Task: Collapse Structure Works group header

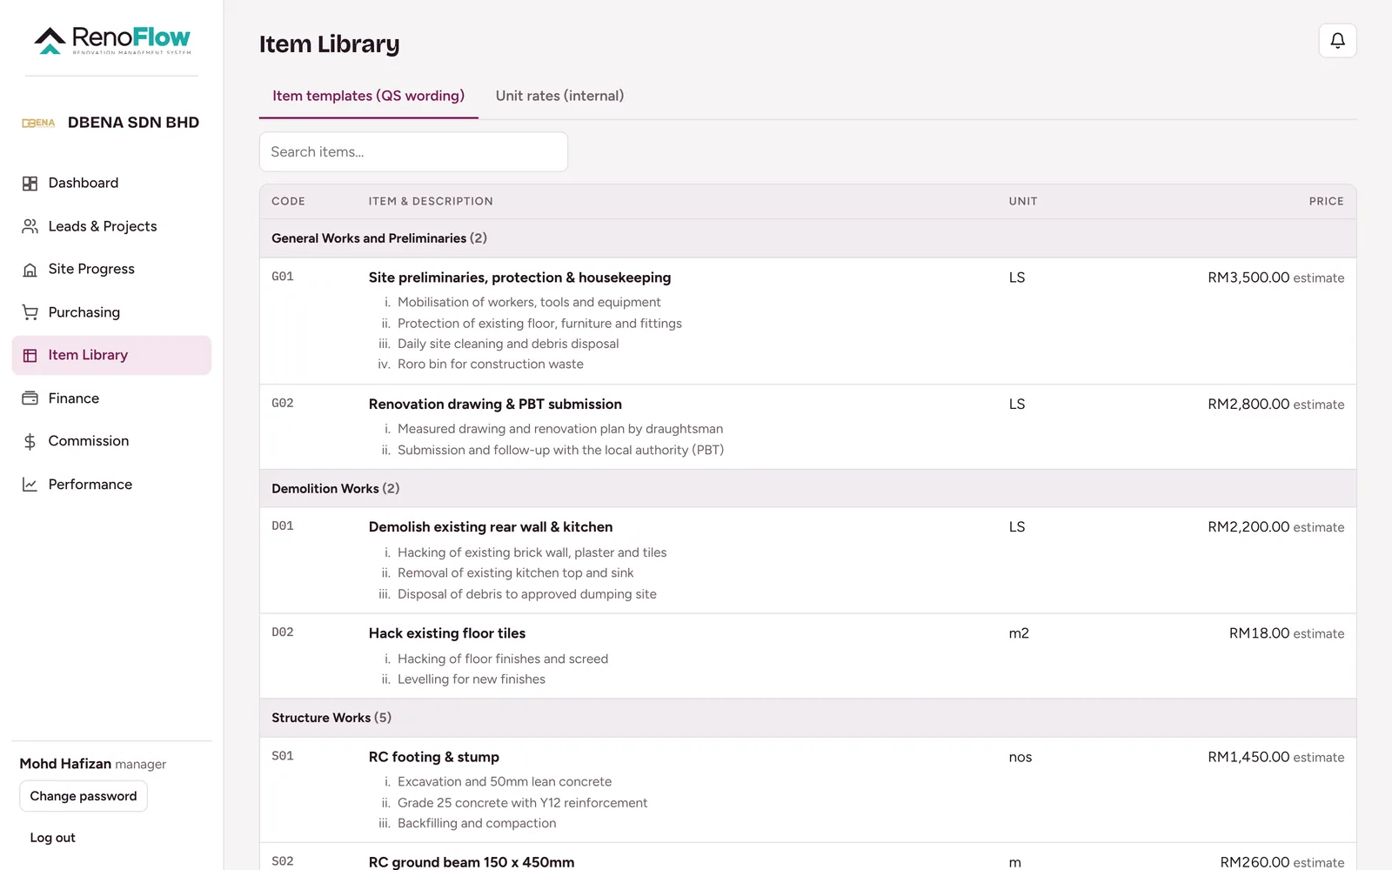Action: click(807, 718)
